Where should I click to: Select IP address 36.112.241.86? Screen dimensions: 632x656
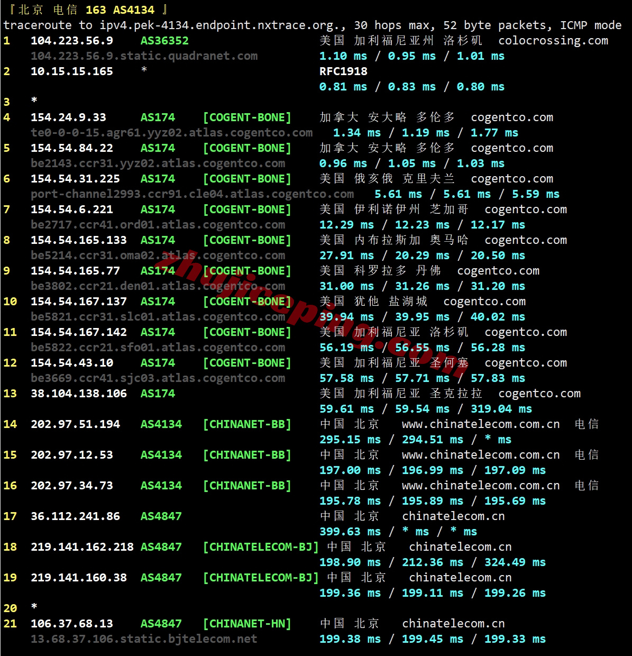[x=75, y=516]
